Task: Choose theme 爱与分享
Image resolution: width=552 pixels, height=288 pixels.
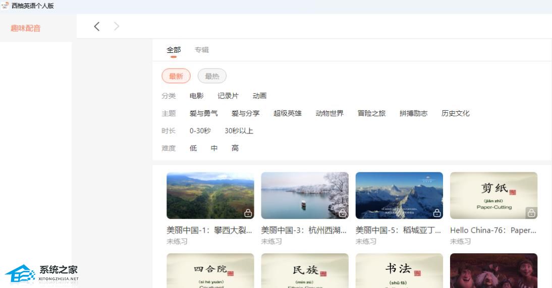Action: (x=245, y=113)
